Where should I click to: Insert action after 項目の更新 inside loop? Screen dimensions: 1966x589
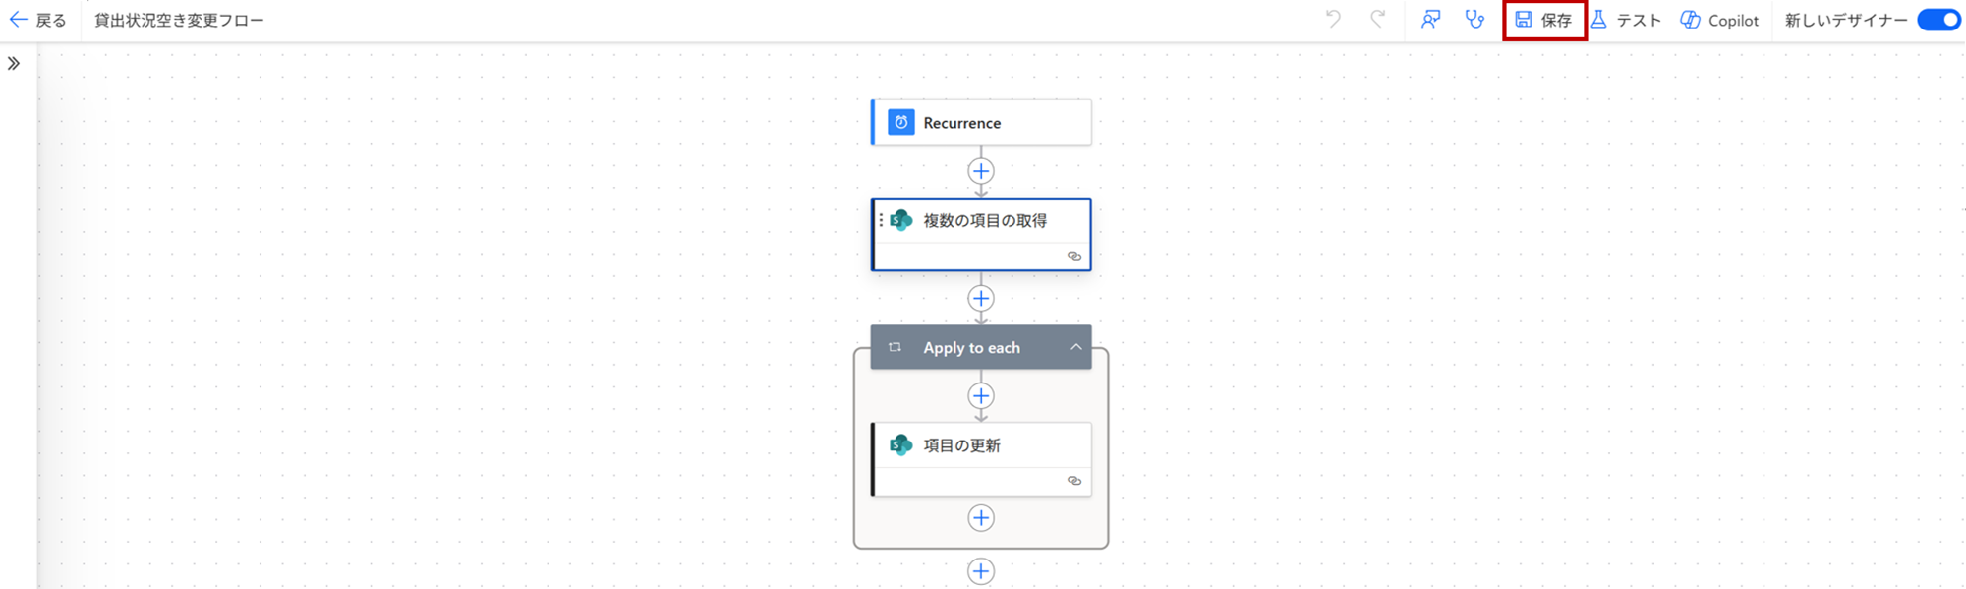(980, 518)
